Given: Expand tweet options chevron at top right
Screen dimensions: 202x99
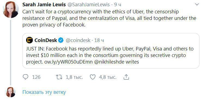Looking at the screenshot, I should coord(197,5).
